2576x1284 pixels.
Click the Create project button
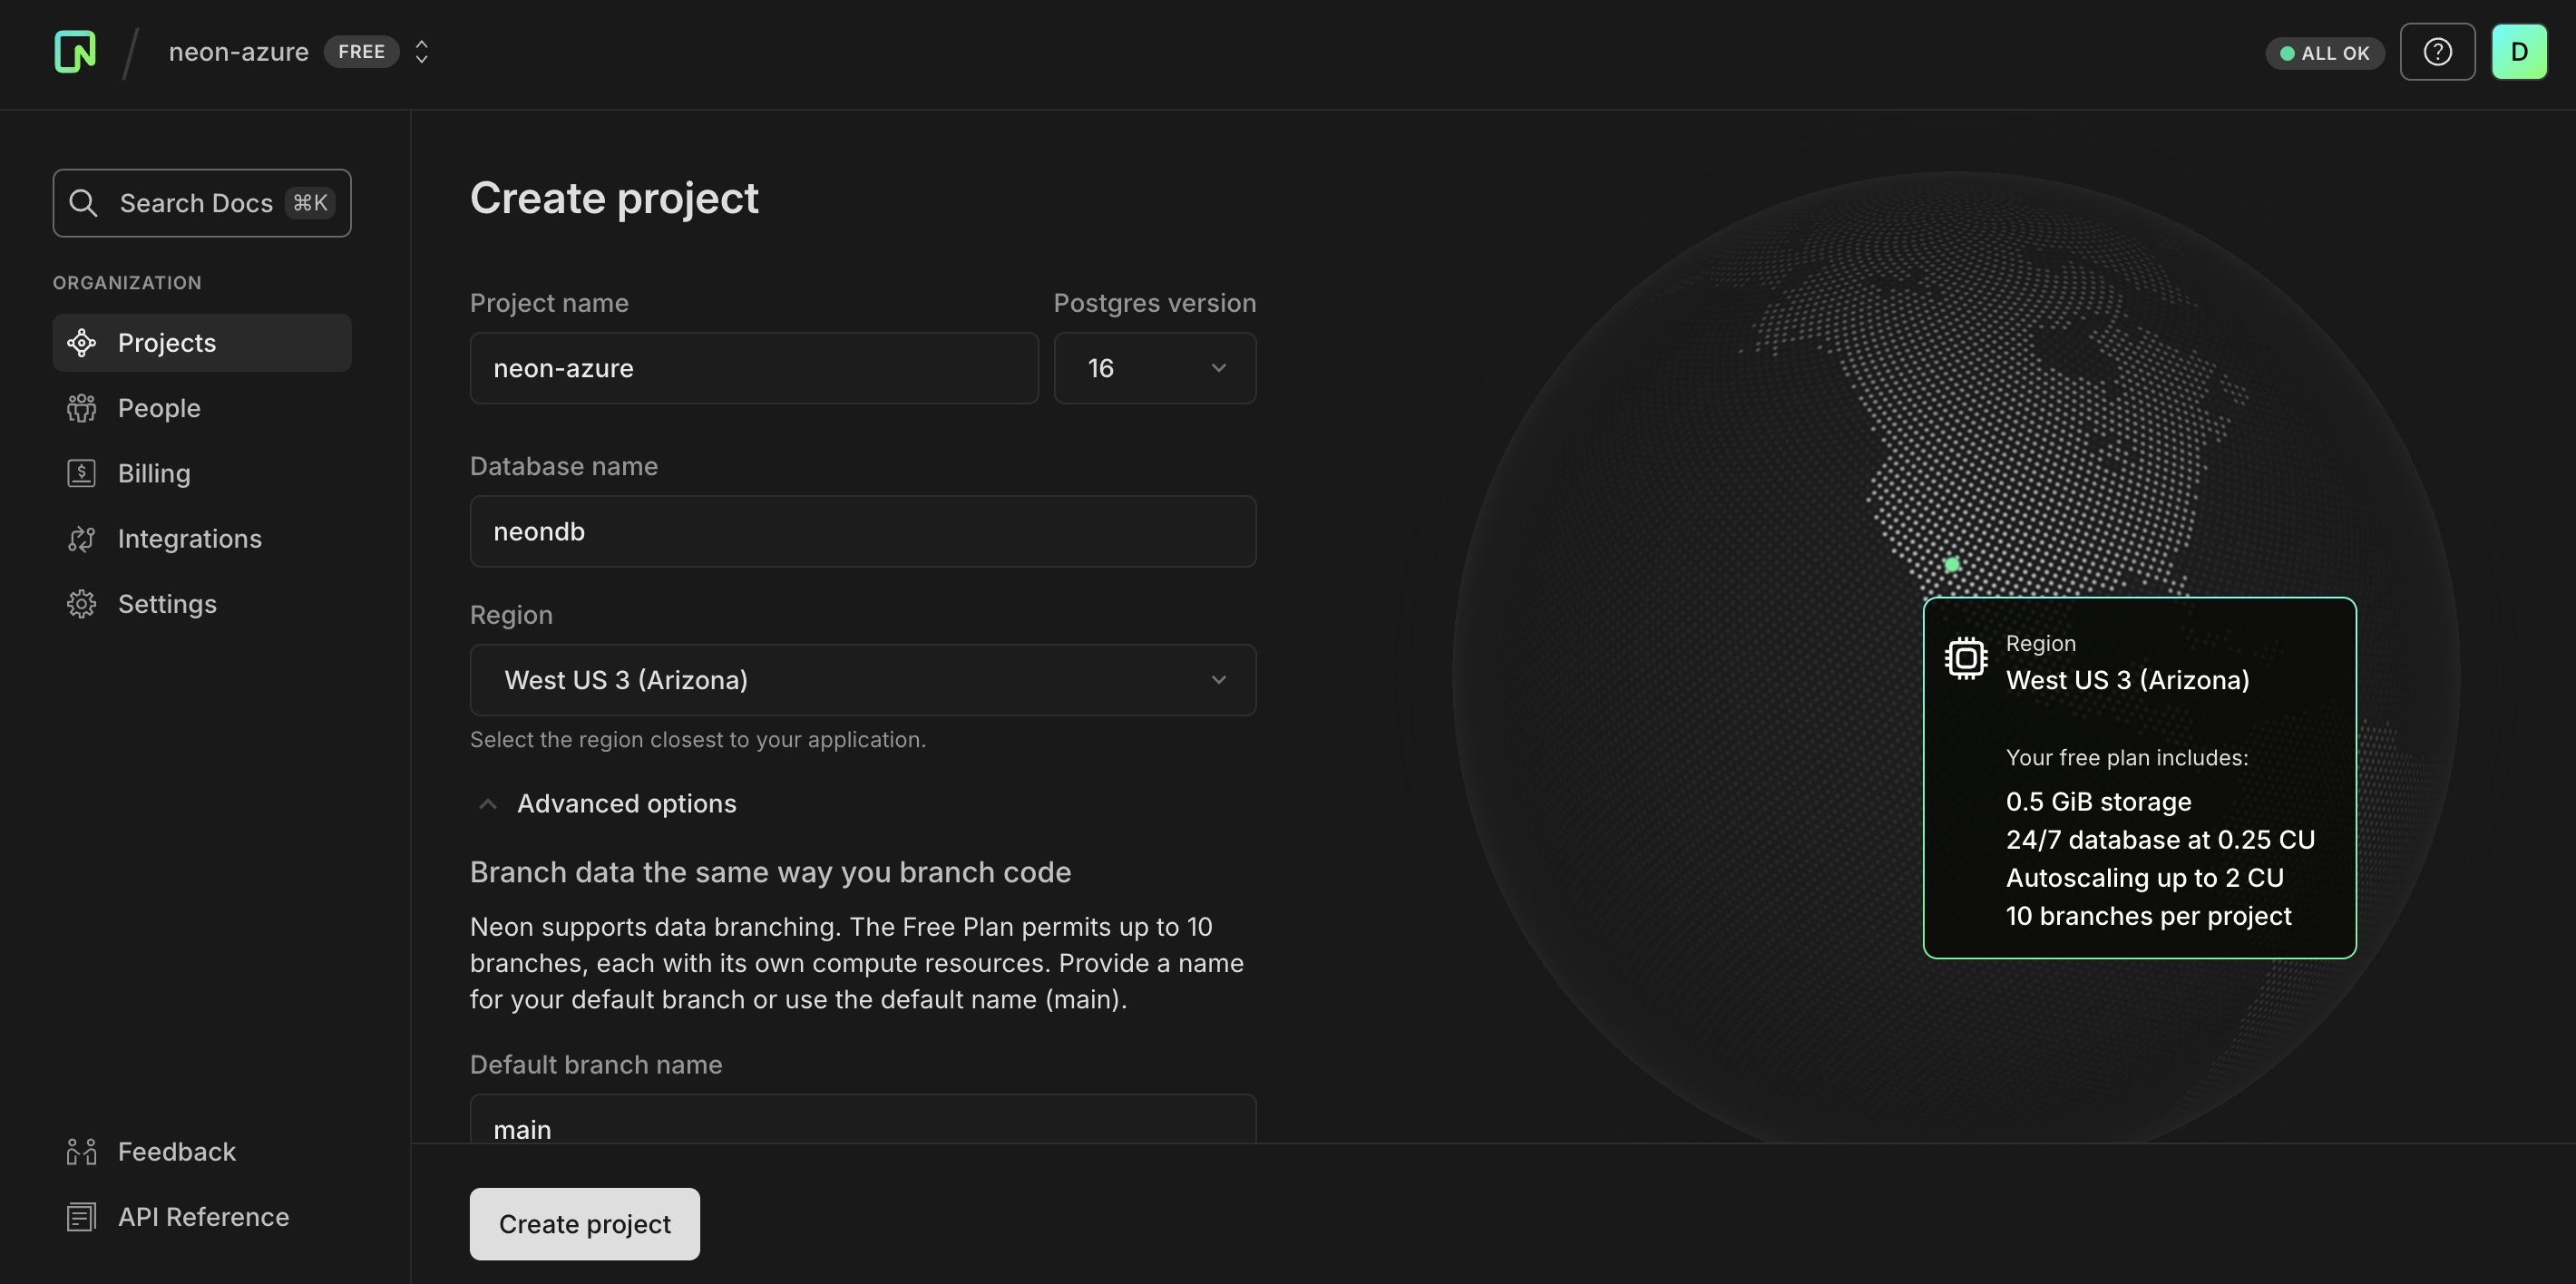click(584, 1224)
